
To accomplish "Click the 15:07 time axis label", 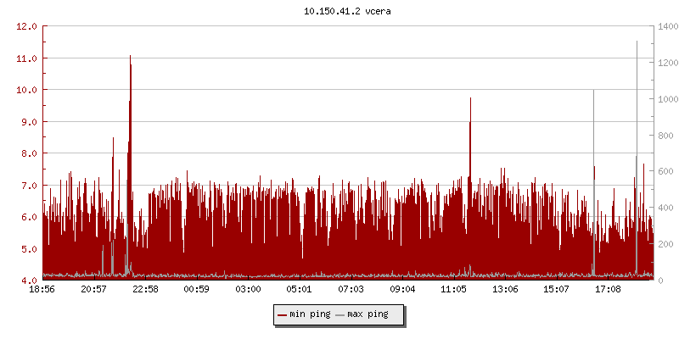I will pyautogui.click(x=556, y=289).
